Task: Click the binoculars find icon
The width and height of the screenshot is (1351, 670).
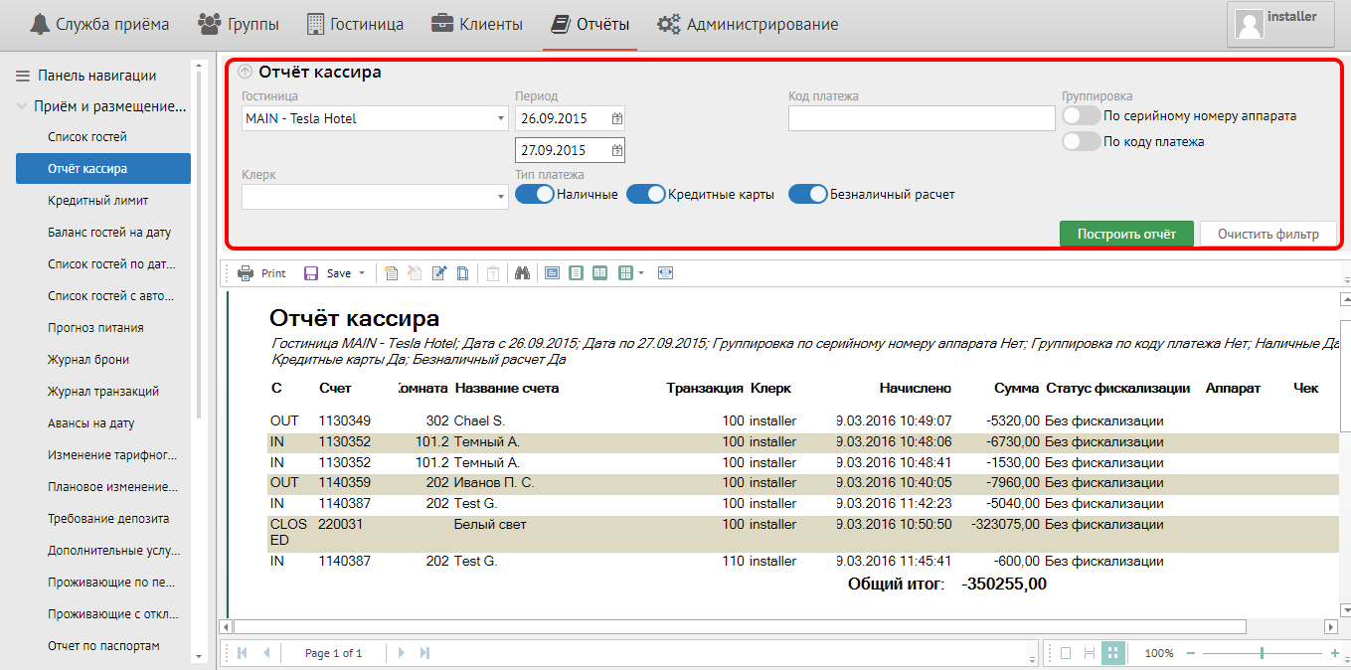Action: pos(521,273)
